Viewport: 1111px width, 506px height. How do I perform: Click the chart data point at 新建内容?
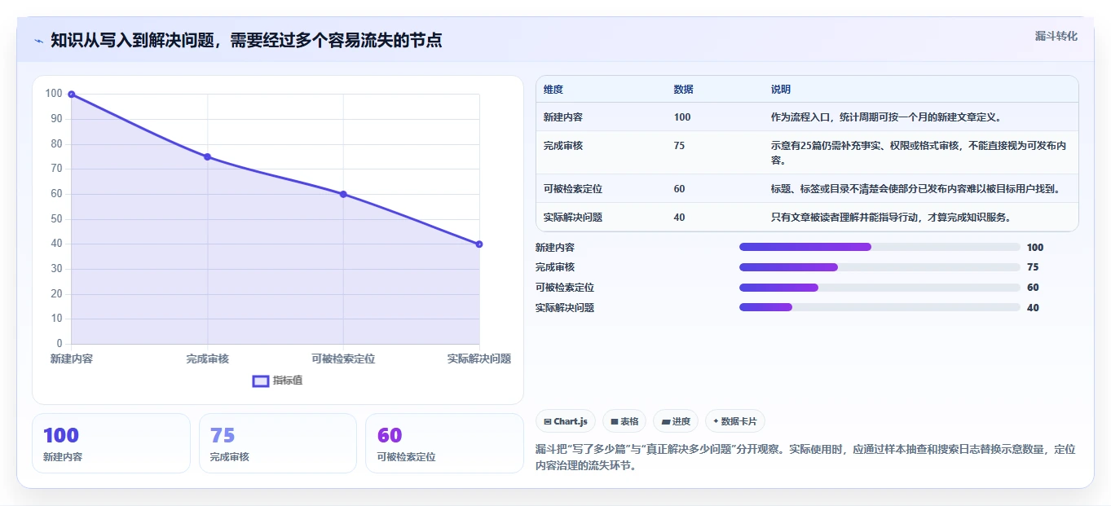72,95
